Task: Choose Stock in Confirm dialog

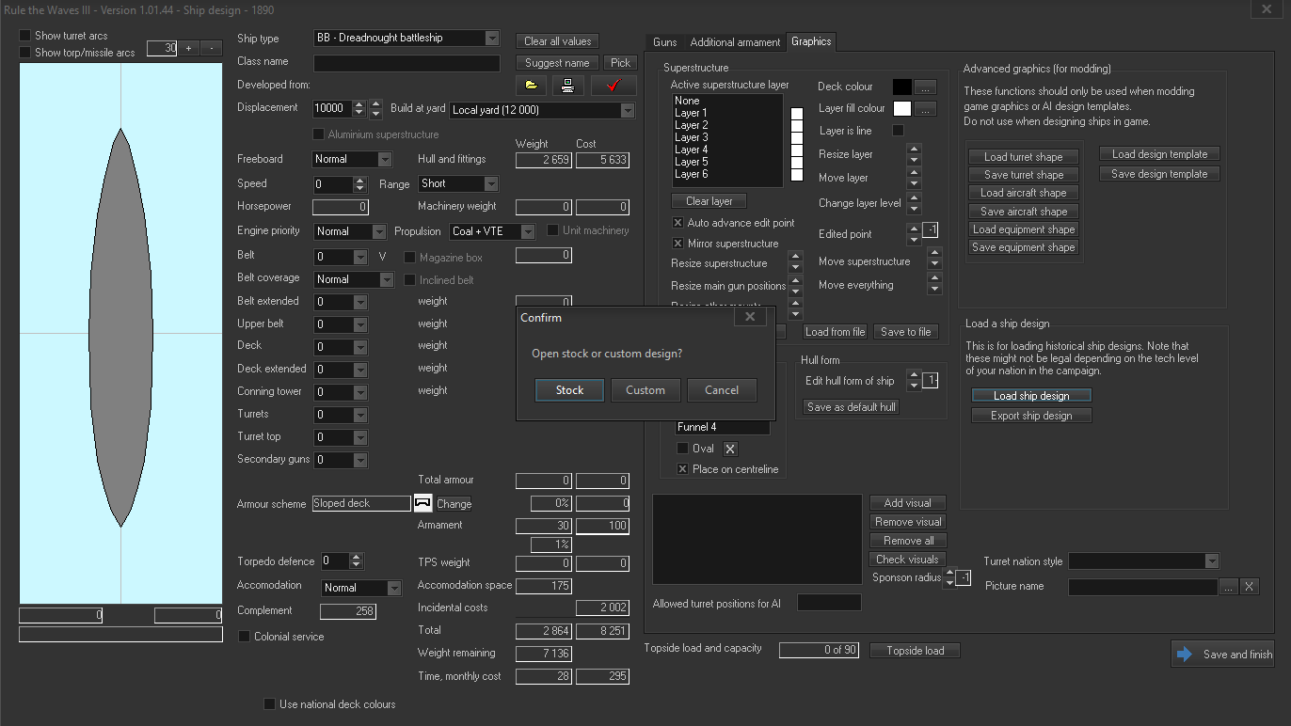Action: pyautogui.click(x=569, y=390)
